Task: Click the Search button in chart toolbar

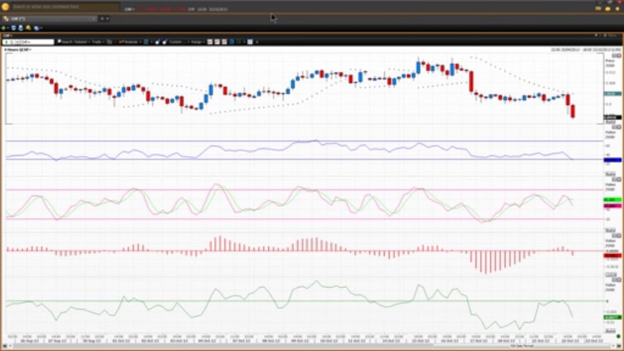Action: pos(65,42)
